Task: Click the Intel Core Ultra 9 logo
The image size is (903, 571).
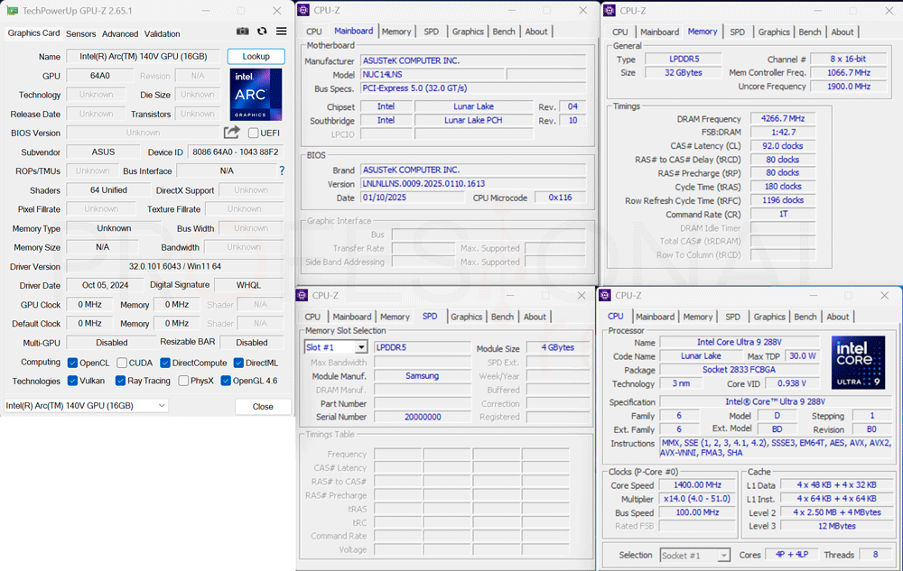Action: [858, 363]
